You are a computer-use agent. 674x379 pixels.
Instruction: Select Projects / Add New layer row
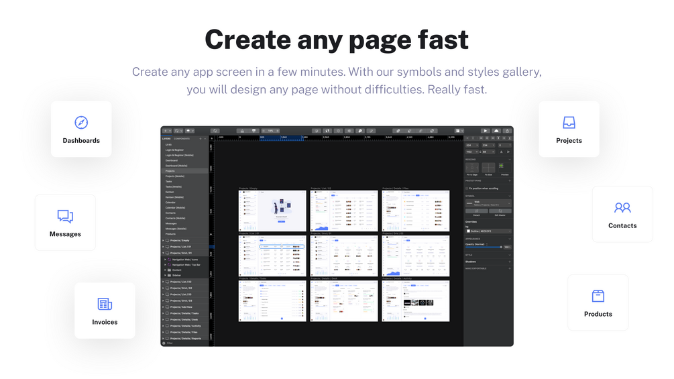(x=185, y=307)
